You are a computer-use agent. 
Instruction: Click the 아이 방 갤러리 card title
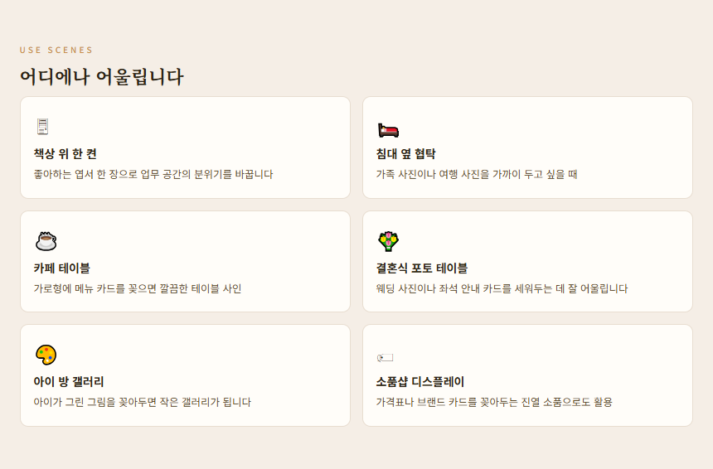69,382
